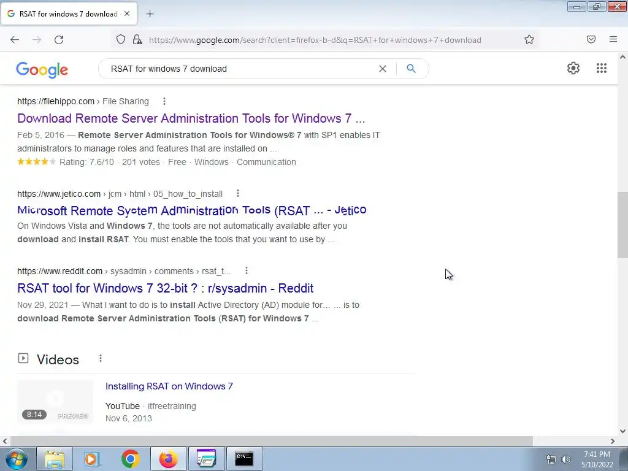Click the browser address bar URL

point(315,40)
